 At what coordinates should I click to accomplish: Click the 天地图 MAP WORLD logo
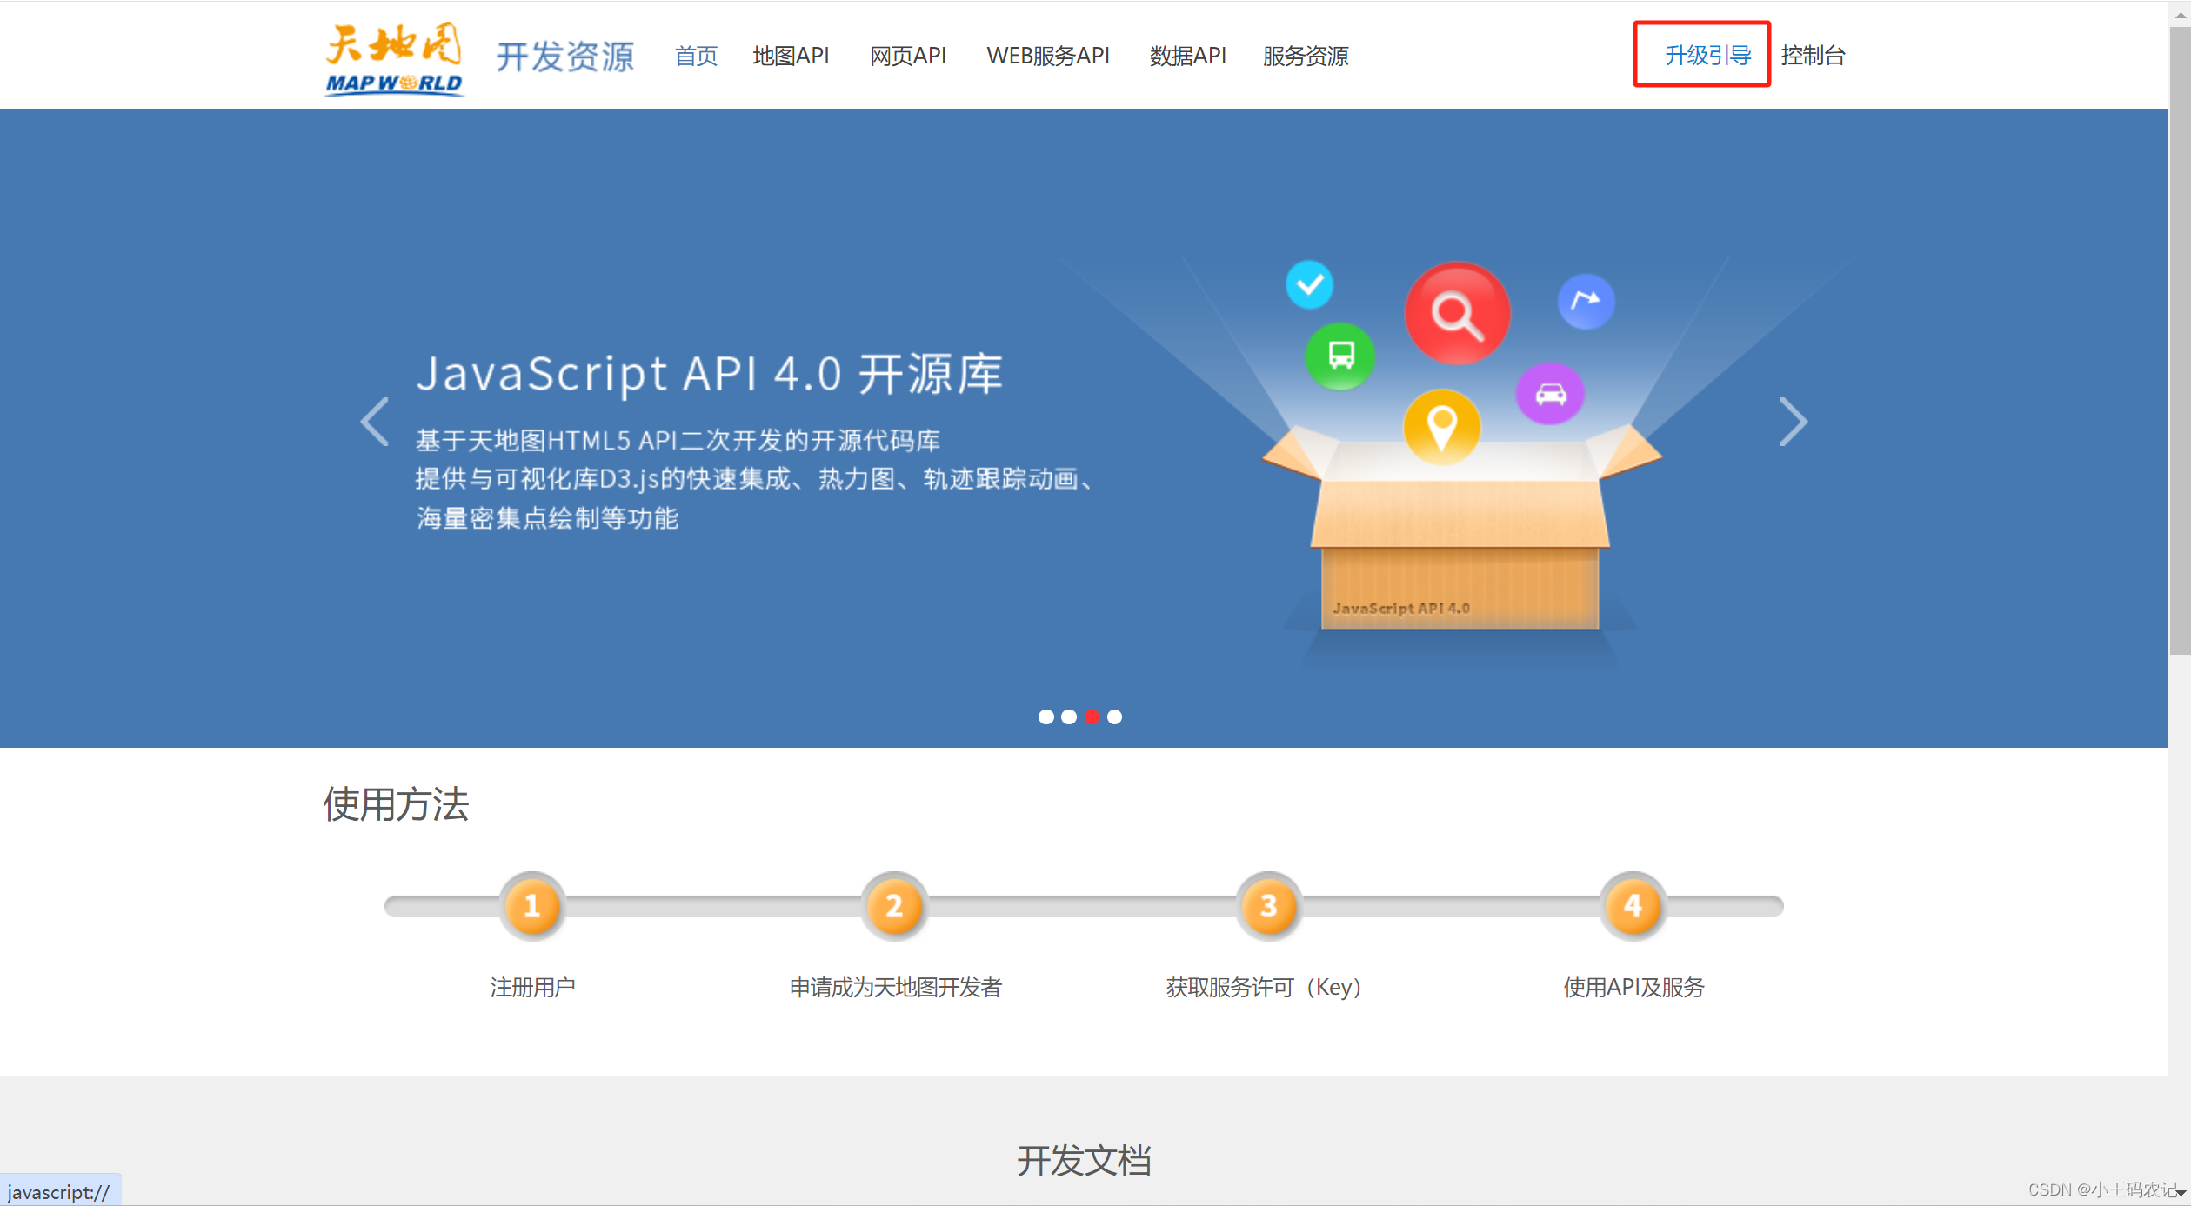click(394, 58)
